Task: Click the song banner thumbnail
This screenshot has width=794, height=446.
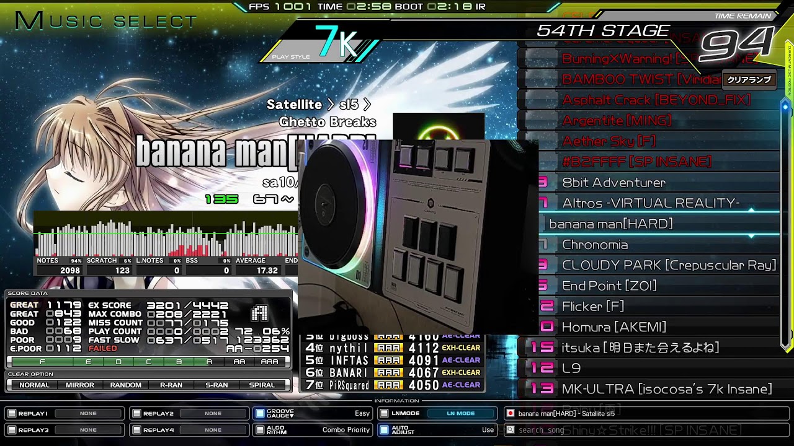Action: tap(439, 126)
